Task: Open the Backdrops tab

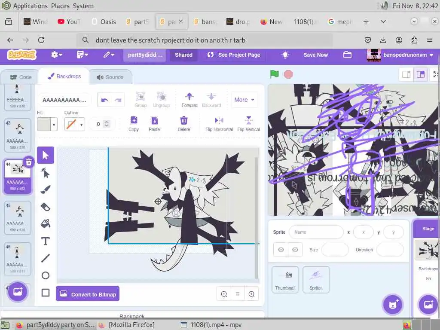Action: (64, 76)
